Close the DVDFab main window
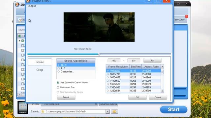Image resolution: width=211 pixels, height=118 pixels. pyautogui.click(x=186, y=4)
